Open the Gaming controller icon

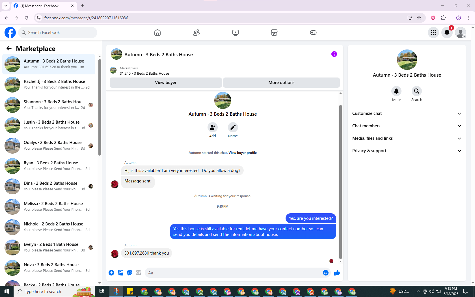(x=313, y=33)
